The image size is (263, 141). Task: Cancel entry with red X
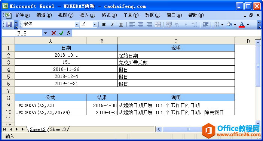pos(53,33)
